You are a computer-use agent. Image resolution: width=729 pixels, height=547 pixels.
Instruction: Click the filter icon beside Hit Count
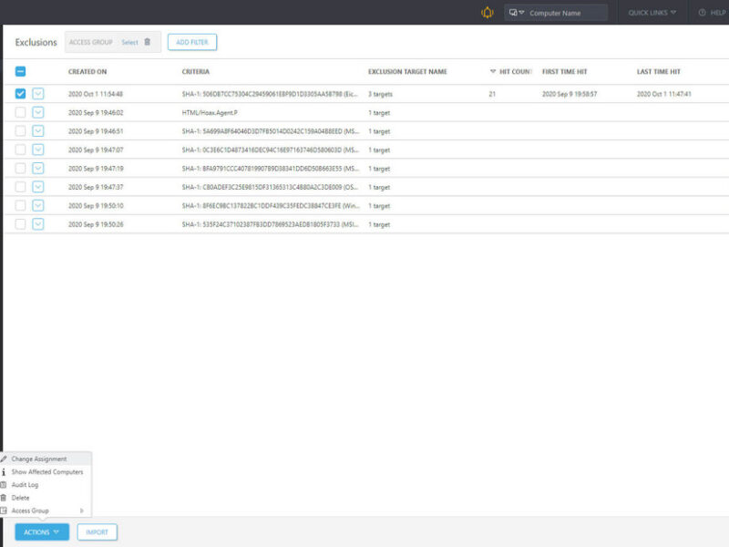click(492, 71)
